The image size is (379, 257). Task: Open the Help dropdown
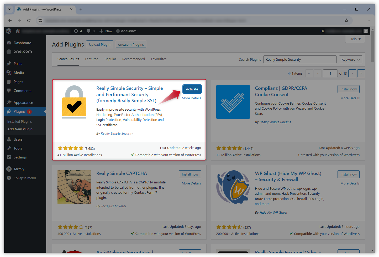coord(355,39)
